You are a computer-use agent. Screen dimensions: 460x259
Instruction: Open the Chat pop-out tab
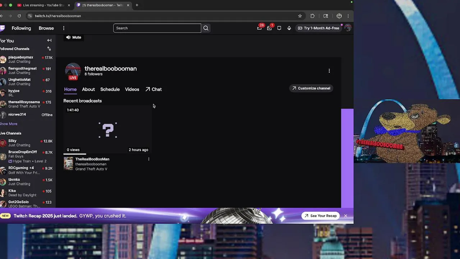pyautogui.click(x=153, y=89)
